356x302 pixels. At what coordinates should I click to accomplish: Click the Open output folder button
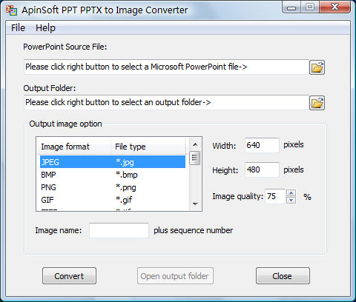tap(175, 276)
